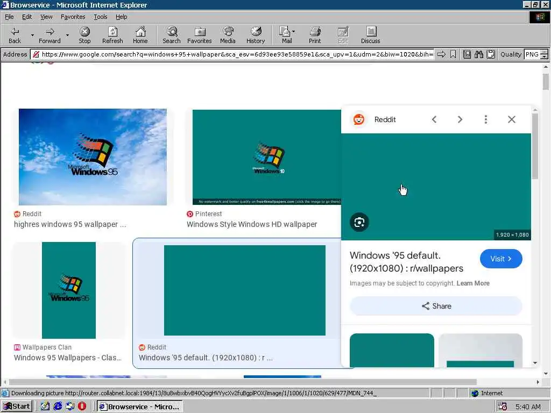Close the Reddit image preview panel
Image resolution: width=551 pixels, height=413 pixels.
click(512, 119)
